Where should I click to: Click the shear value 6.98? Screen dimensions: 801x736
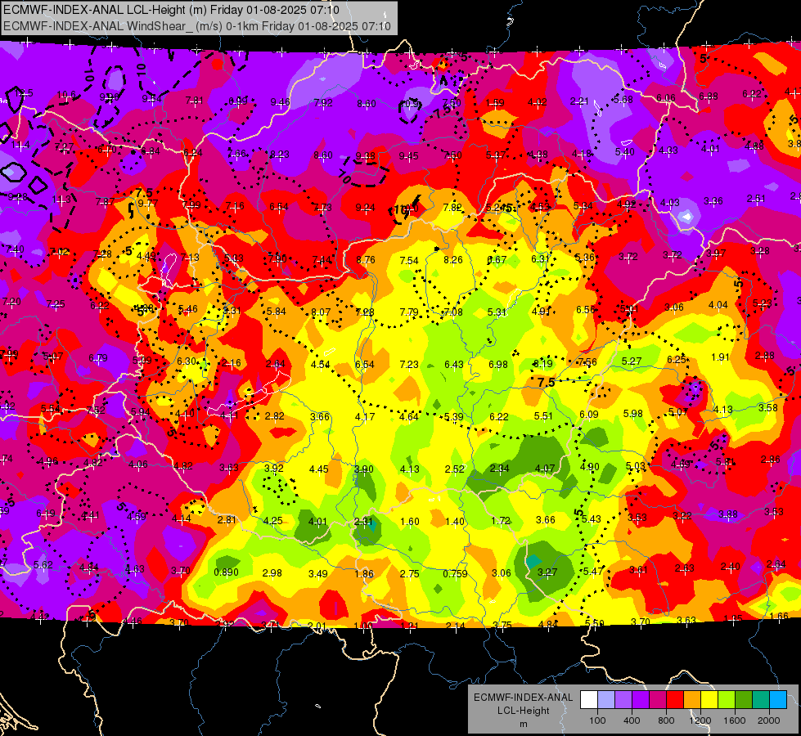(x=498, y=364)
